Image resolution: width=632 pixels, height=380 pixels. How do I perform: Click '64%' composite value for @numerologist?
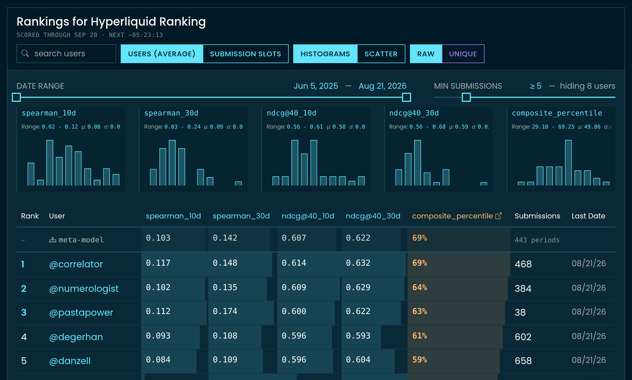[x=420, y=287]
